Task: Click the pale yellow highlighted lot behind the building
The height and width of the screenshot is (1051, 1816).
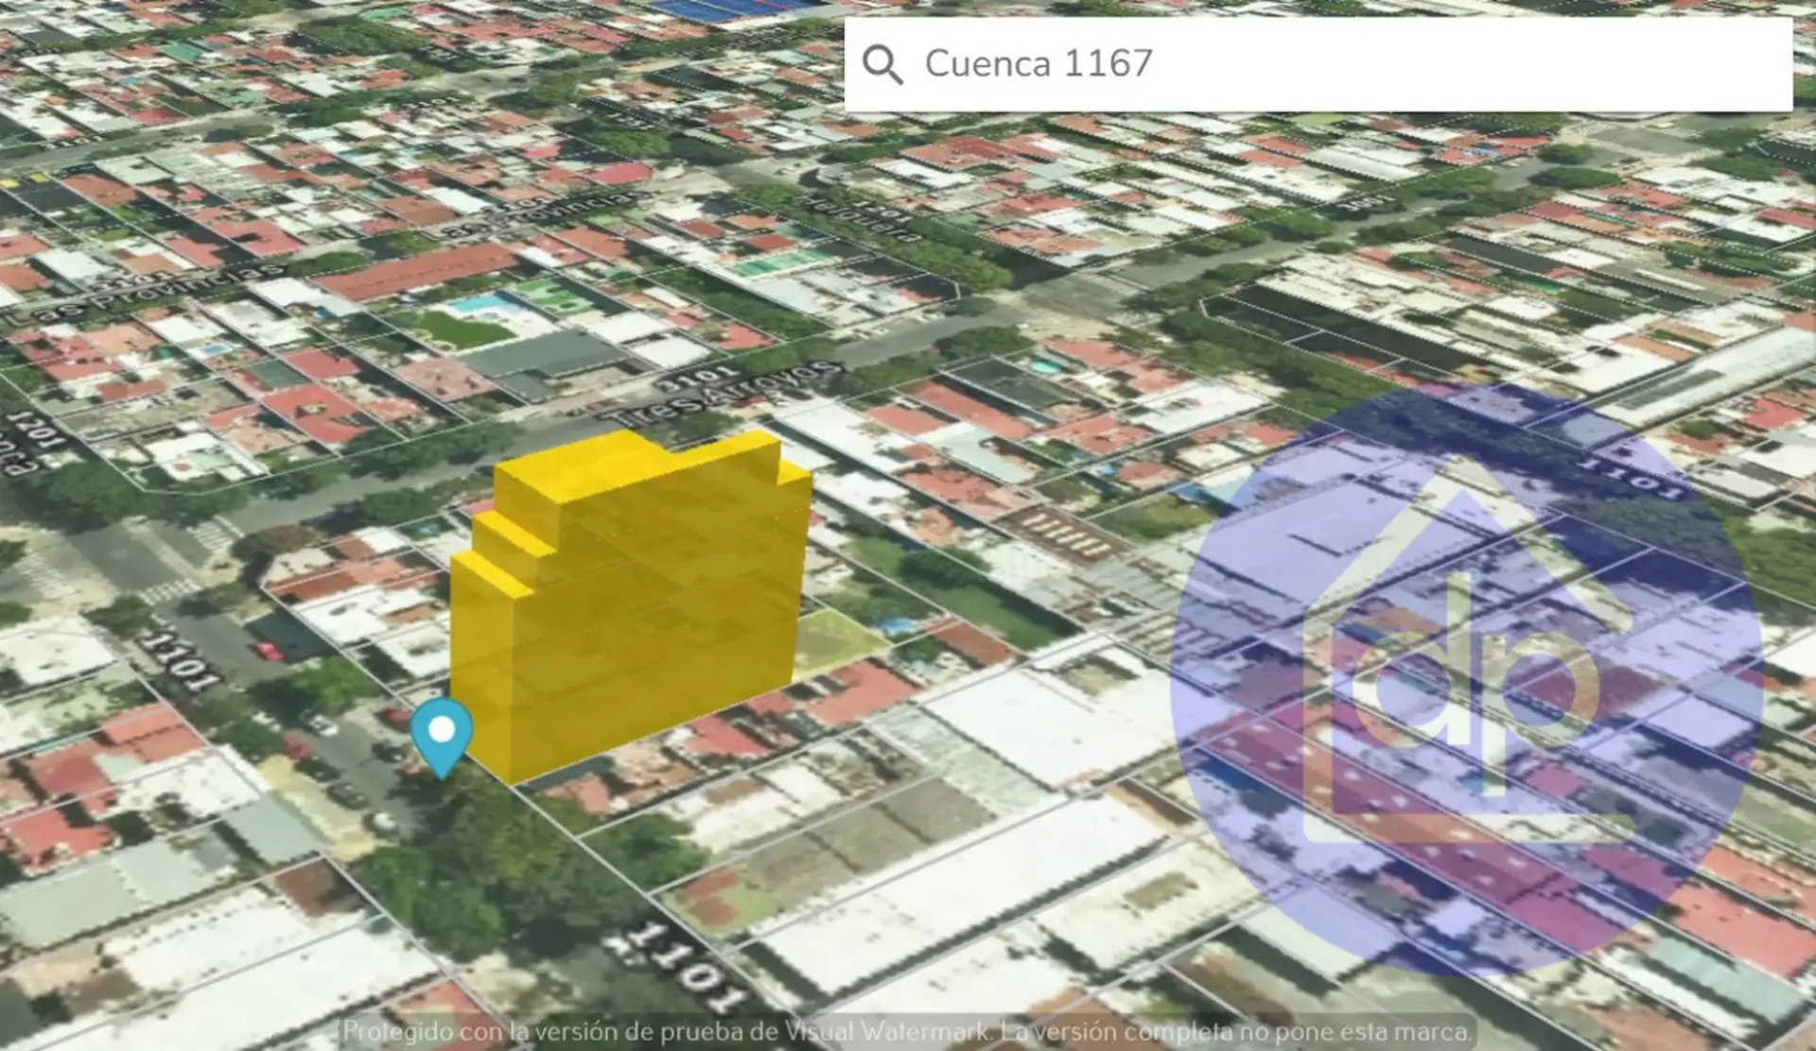Action: click(x=838, y=643)
